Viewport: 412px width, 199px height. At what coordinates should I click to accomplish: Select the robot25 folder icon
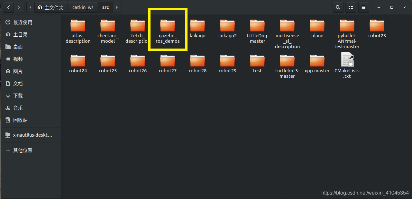click(x=108, y=60)
